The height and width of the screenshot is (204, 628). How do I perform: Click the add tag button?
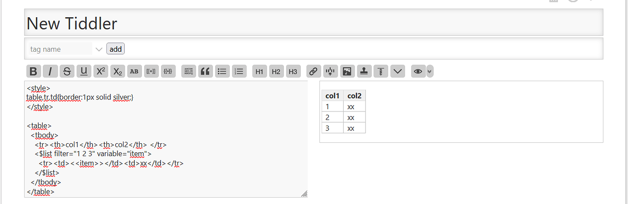(116, 49)
